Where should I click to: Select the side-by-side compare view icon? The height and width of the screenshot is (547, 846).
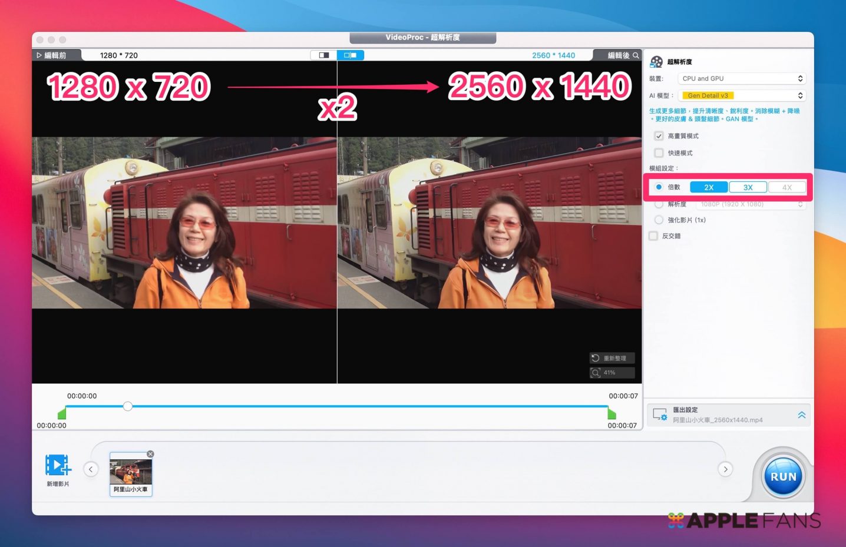pos(351,55)
